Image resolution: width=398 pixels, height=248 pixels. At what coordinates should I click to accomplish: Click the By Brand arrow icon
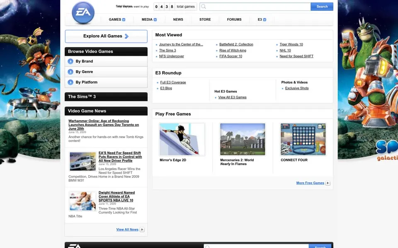pos(70,61)
